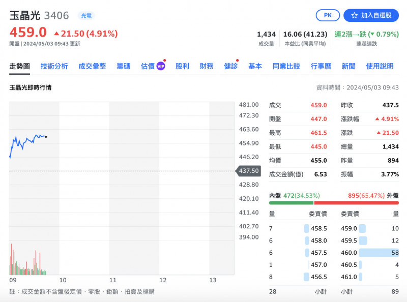
Task: Click the red 外盤 portion of ratio bar
Action: (357, 203)
